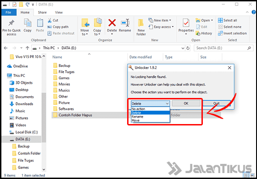Viewport: 257px width, 179px height.
Task: Click Select none in ribbon
Action: tap(229, 27)
